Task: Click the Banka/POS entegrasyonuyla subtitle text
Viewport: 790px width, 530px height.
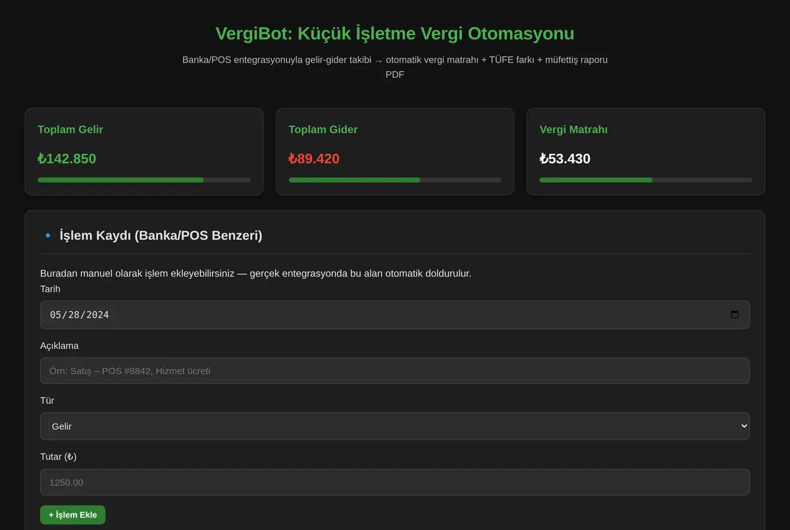Action: (x=395, y=67)
